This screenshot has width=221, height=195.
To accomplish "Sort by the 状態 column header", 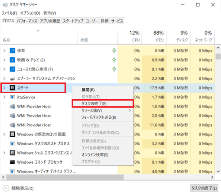I will point(98,37).
